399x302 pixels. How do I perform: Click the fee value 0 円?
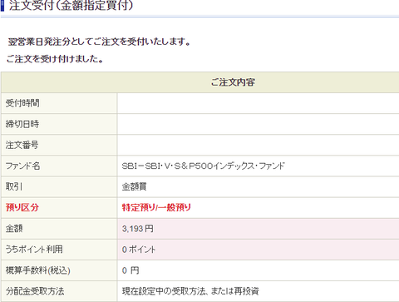tap(131, 270)
